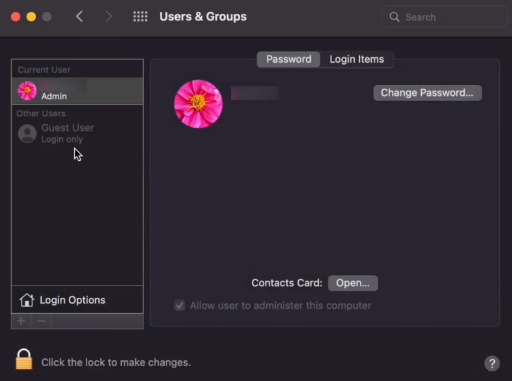
Task: Click the Login Options house icon
Action: tap(27, 300)
